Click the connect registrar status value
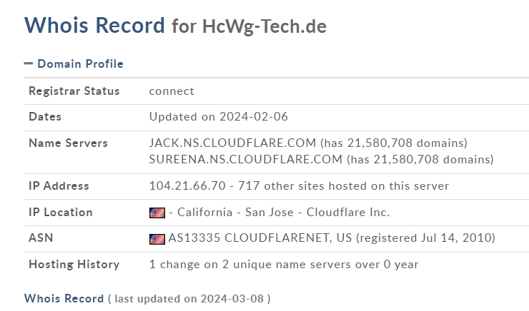529x311 pixels. click(172, 91)
